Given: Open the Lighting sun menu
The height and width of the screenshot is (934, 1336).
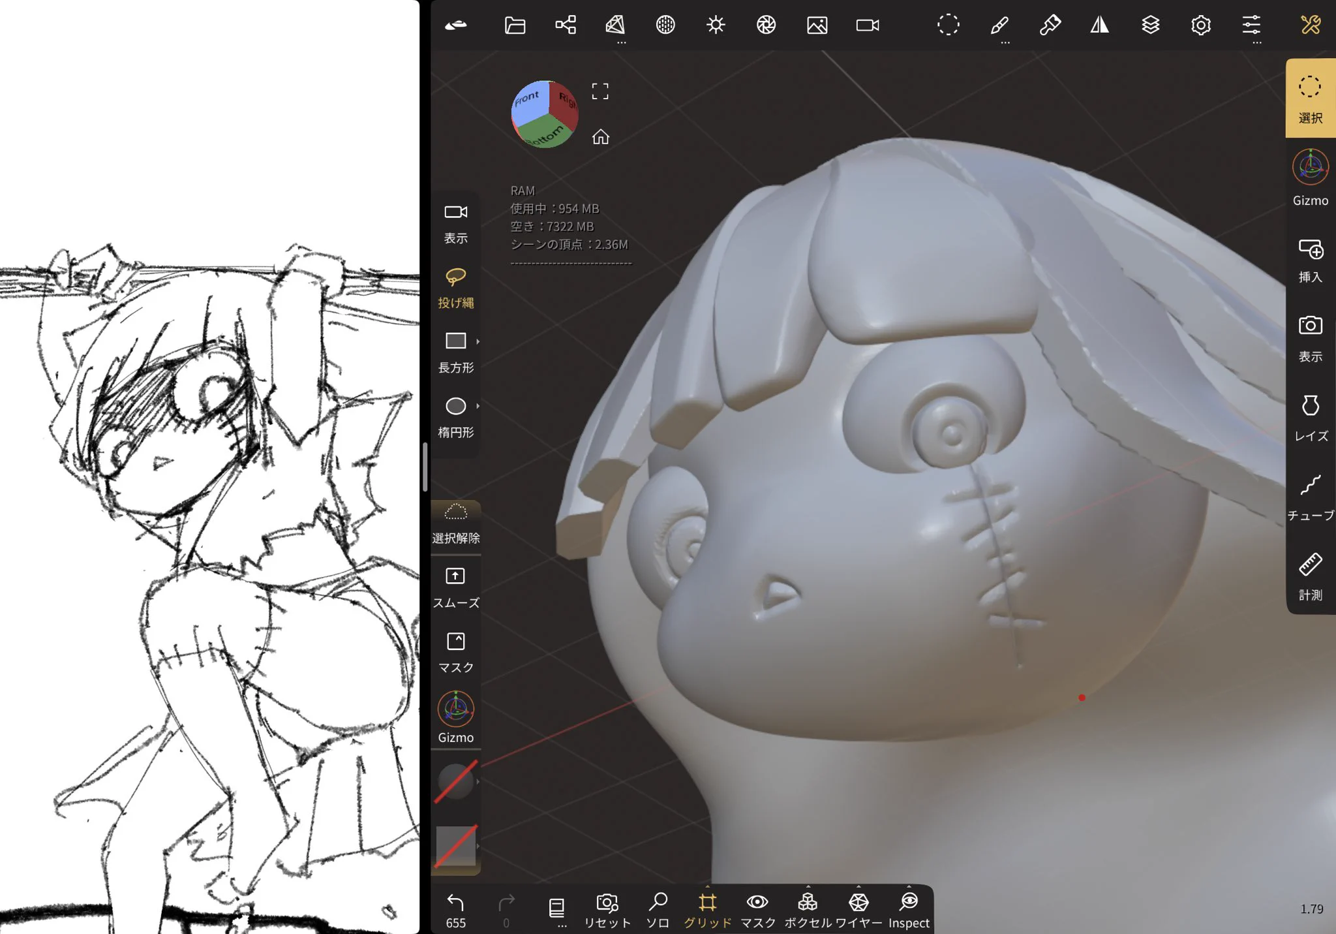Looking at the screenshot, I should pos(716,25).
